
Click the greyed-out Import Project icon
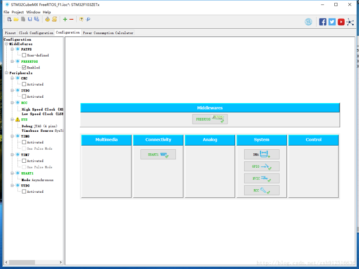[x=23, y=19]
